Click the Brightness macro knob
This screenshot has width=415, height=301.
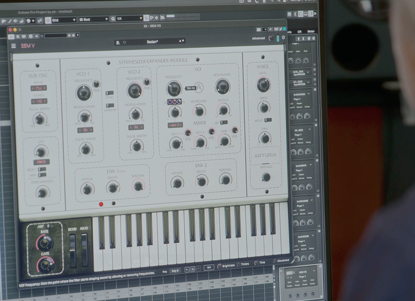220,267
